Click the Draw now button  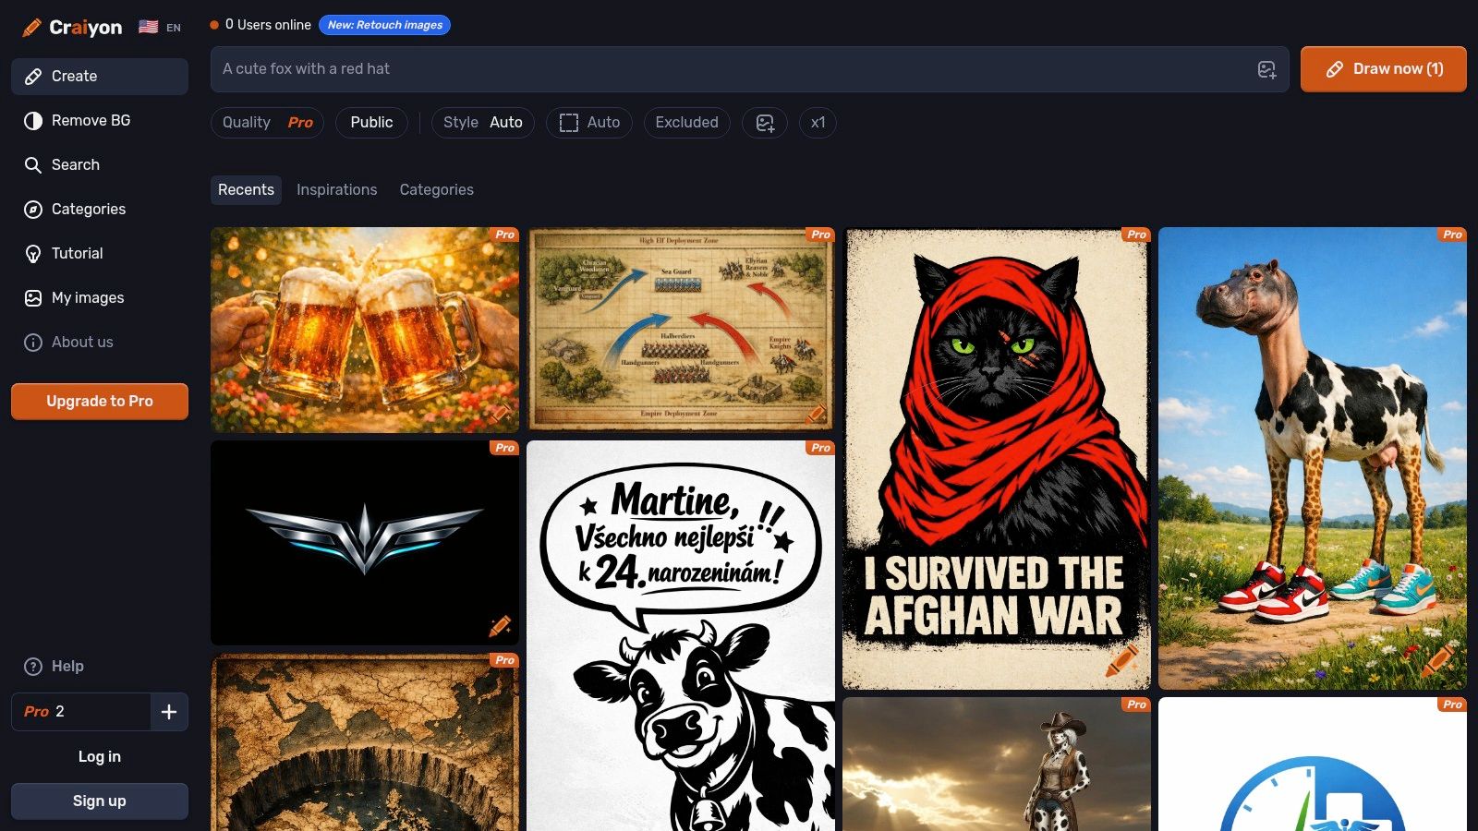point(1383,69)
